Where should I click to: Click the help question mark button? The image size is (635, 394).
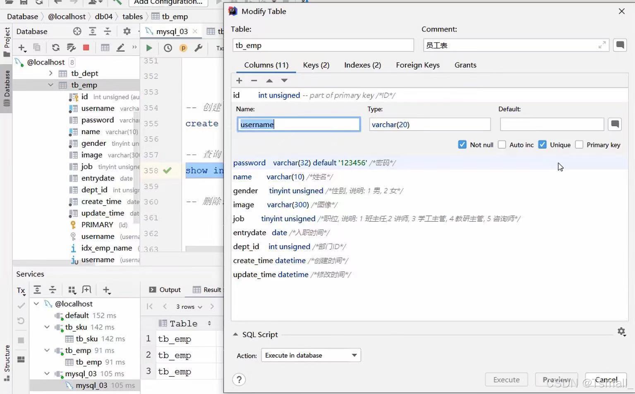(239, 380)
